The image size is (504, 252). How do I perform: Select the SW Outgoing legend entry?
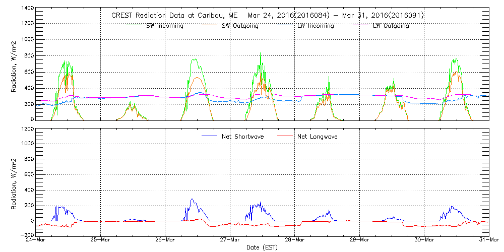240,26
